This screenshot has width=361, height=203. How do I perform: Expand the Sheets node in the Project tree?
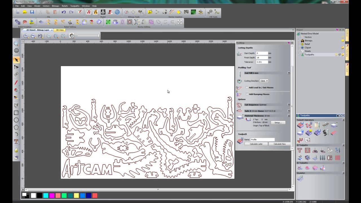[x=299, y=51]
